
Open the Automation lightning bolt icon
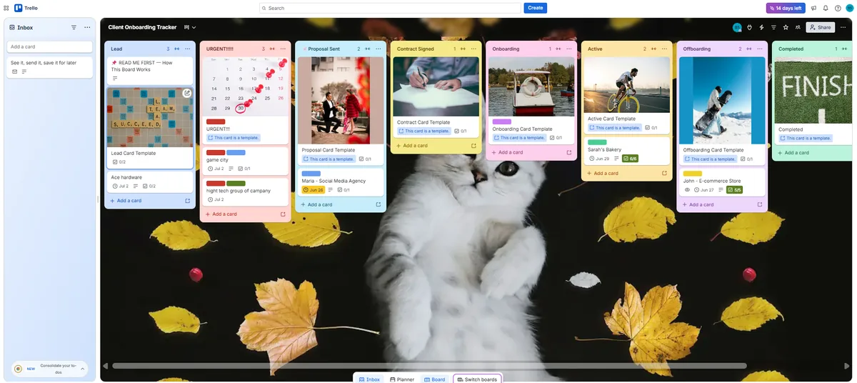coord(761,27)
